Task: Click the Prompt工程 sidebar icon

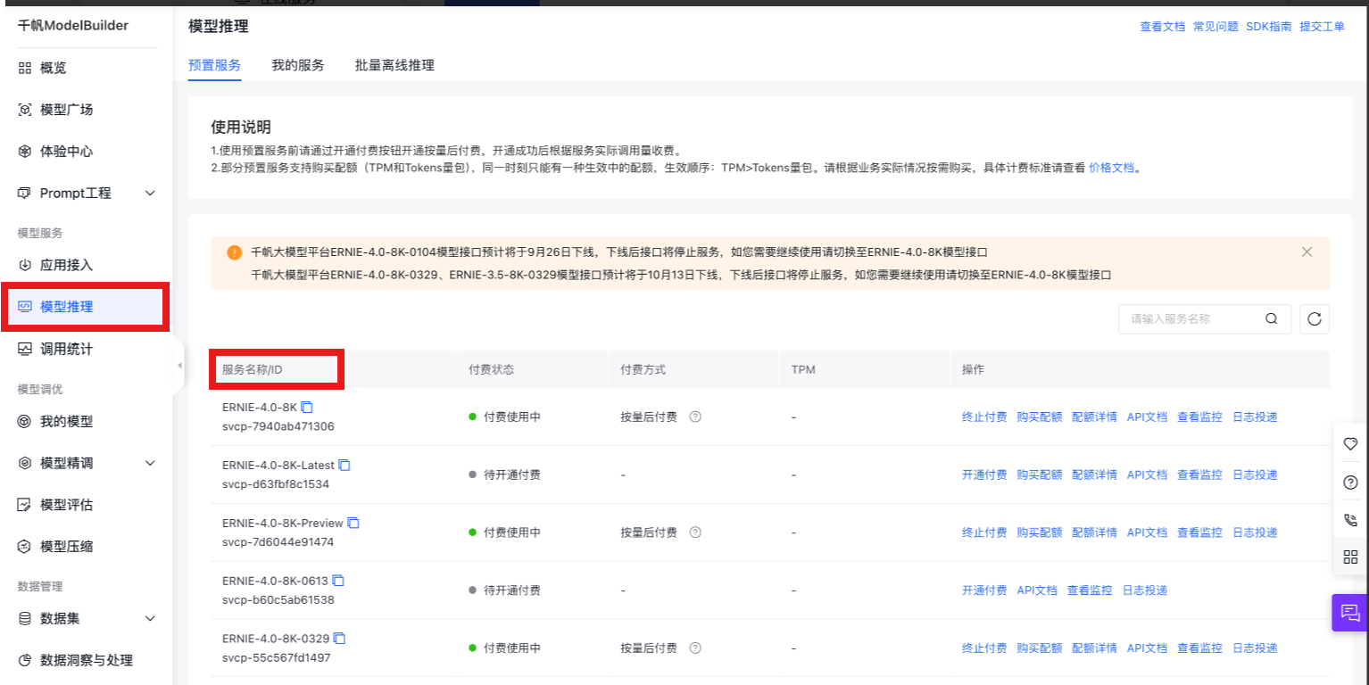Action: tap(25, 193)
